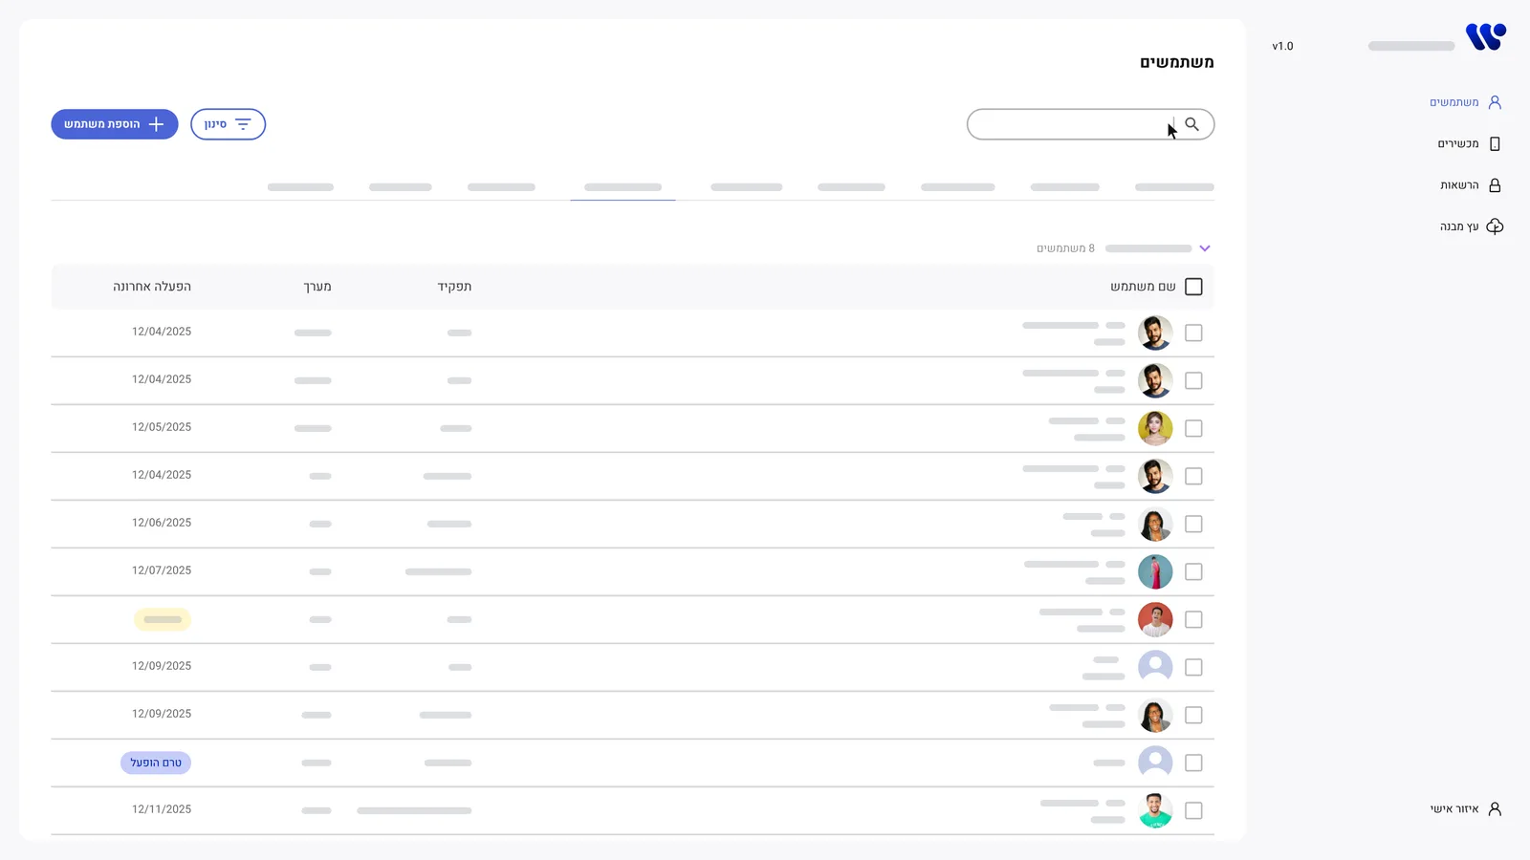Click the magnifier search icon
The height and width of the screenshot is (860, 1530).
1191,124
